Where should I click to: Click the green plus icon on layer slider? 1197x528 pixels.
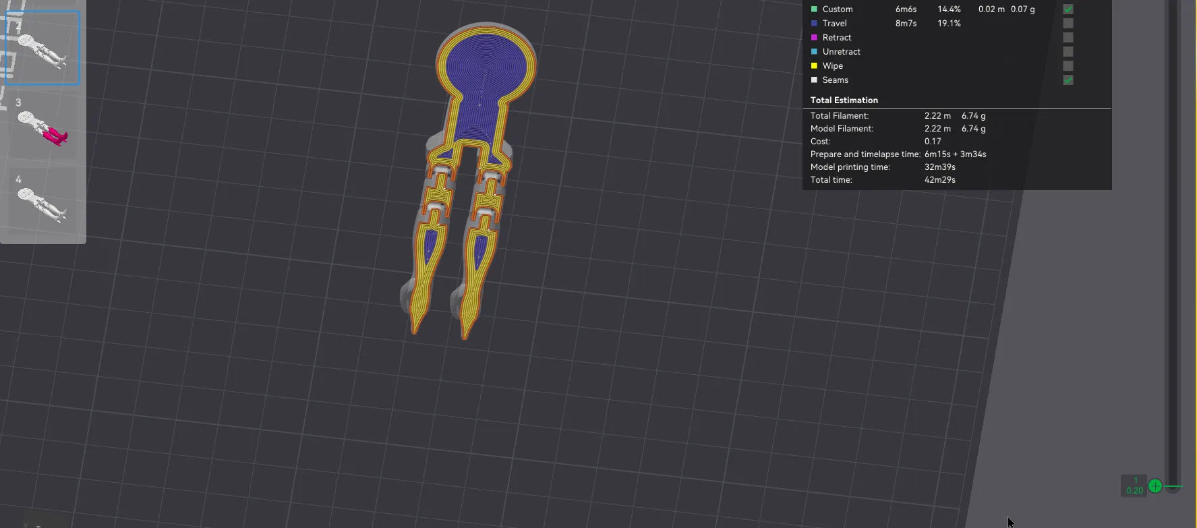click(1155, 486)
